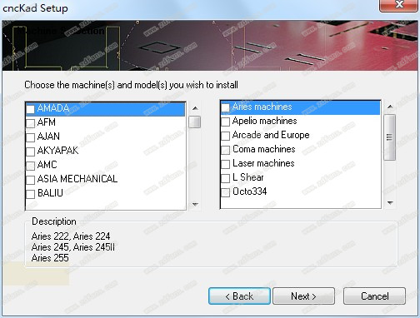Viewport: 420px width, 318px height.
Task: Select the AMC list entry
Action: tap(47, 165)
